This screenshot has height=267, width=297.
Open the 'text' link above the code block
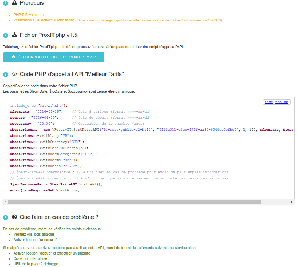(268, 102)
